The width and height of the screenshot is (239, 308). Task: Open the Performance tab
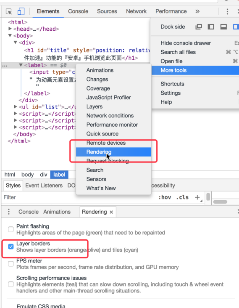[171, 11]
